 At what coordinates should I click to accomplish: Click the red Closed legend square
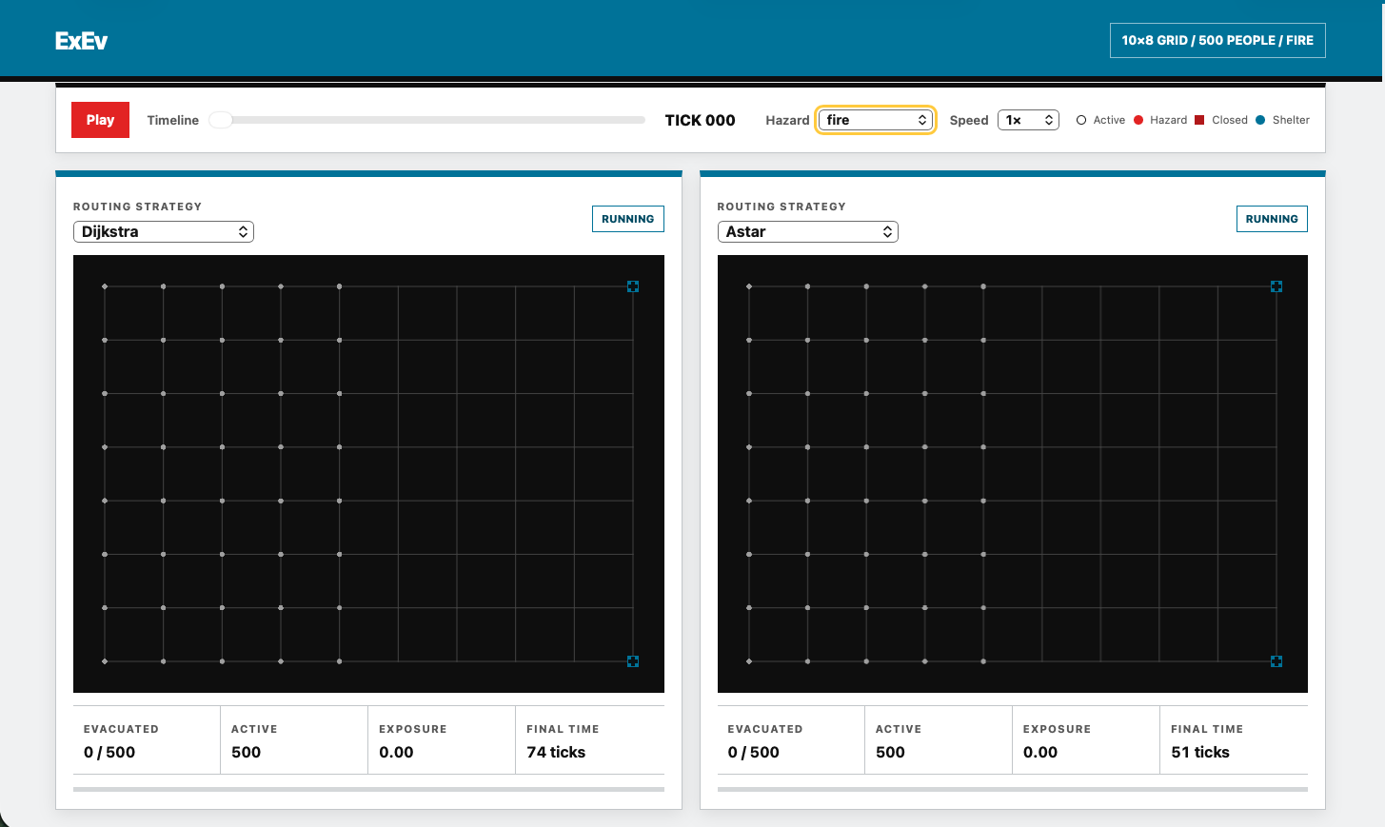pyautogui.click(x=1199, y=120)
